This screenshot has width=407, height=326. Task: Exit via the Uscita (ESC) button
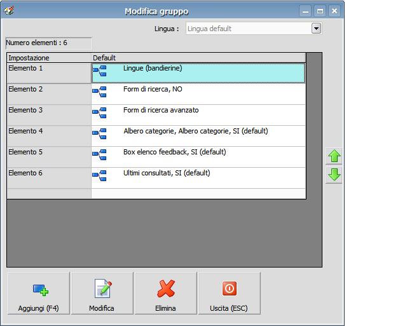(x=230, y=293)
